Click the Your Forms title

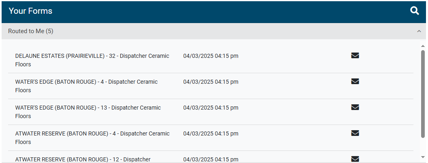pos(30,11)
